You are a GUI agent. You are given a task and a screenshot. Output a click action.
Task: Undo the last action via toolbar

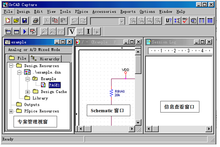(74, 21)
